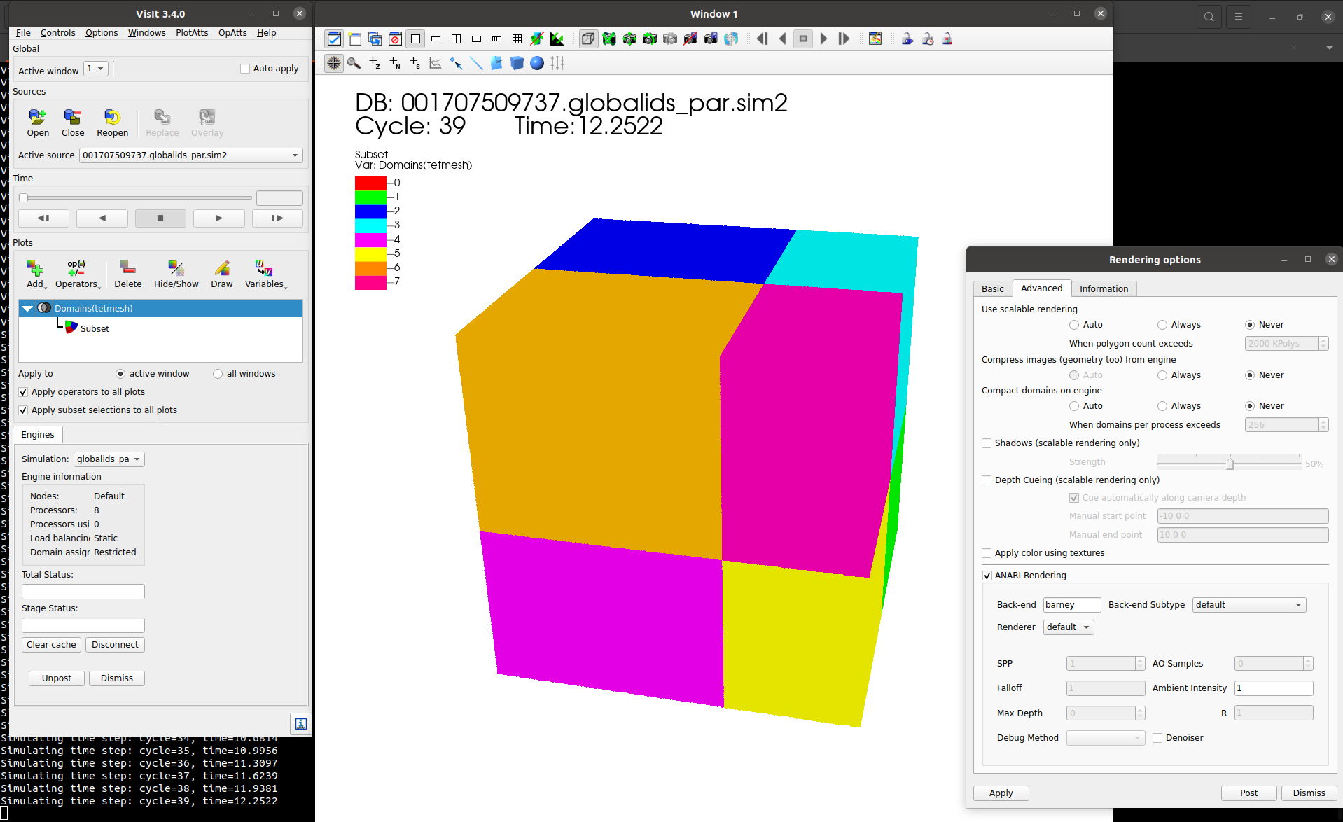Collapse the Domains(tetmesh) plot entry
Viewport: 1343px width, 822px height.
coord(27,309)
